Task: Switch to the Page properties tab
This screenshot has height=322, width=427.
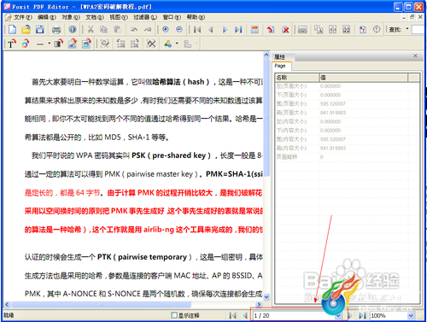Action: 280,66
